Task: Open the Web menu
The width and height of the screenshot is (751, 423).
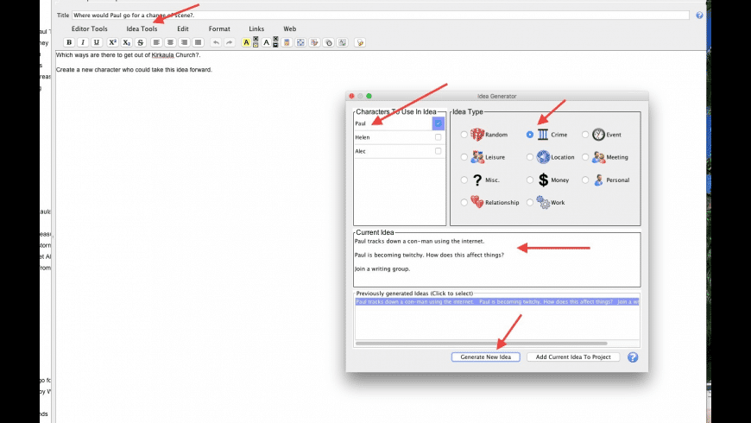Action: pyautogui.click(x=290, y=28)
